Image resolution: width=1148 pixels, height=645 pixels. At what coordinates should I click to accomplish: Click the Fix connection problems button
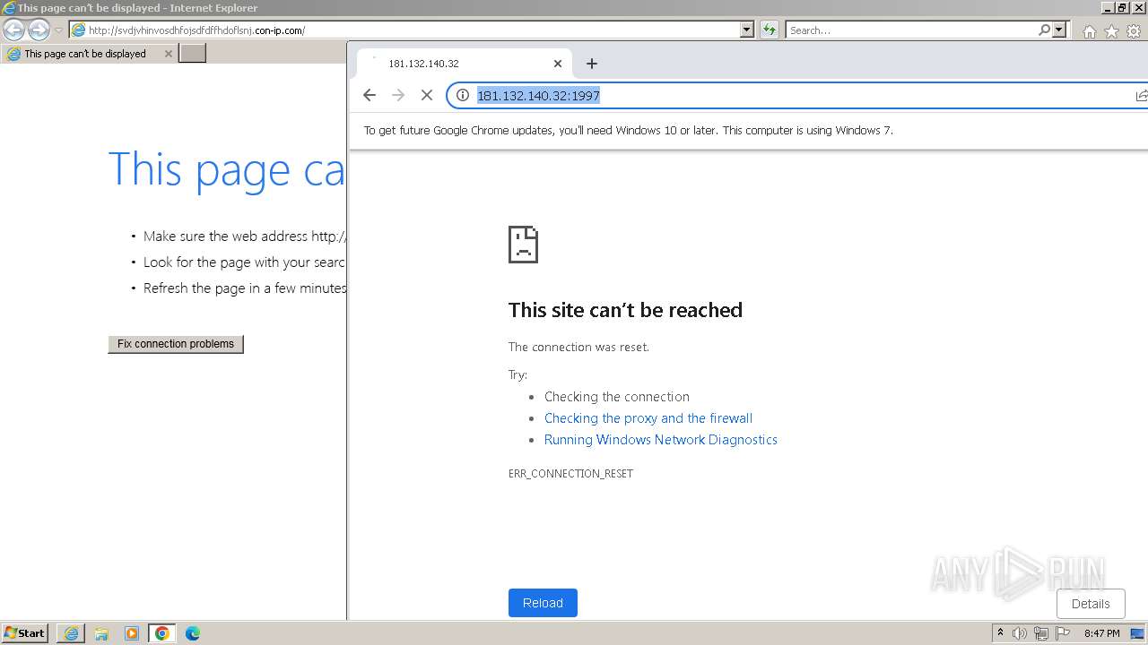point(176,344)
